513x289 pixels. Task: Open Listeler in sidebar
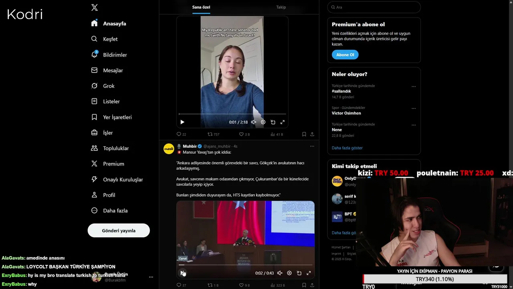point(105,102)
